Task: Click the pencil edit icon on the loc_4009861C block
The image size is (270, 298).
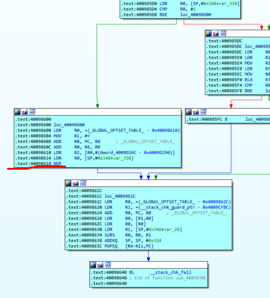Action: [x=76, y=183]
